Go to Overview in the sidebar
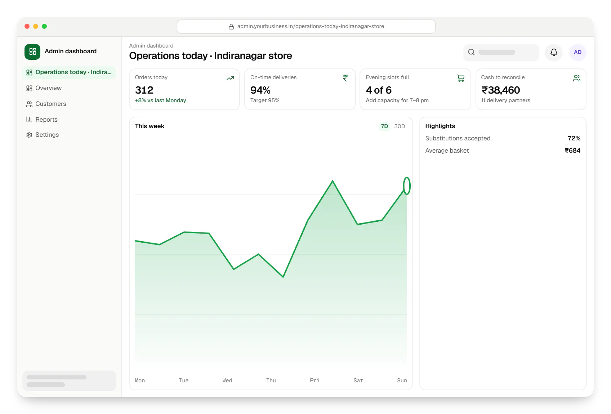 click(x=69, y=88)
